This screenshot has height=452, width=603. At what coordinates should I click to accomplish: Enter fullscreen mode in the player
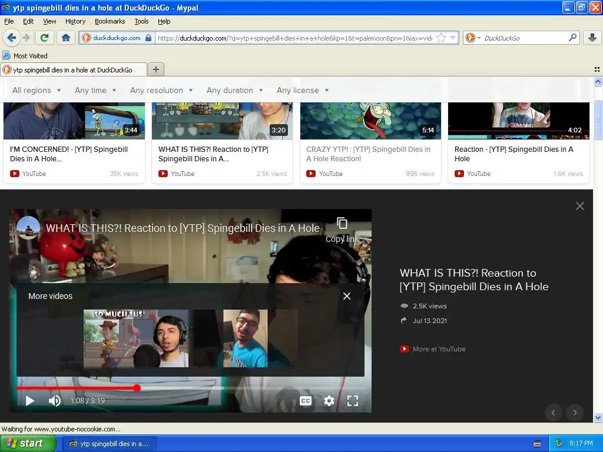coord(352,401)
